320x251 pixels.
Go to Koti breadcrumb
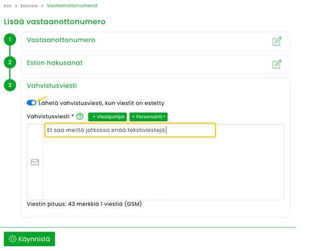coord(7,6)
